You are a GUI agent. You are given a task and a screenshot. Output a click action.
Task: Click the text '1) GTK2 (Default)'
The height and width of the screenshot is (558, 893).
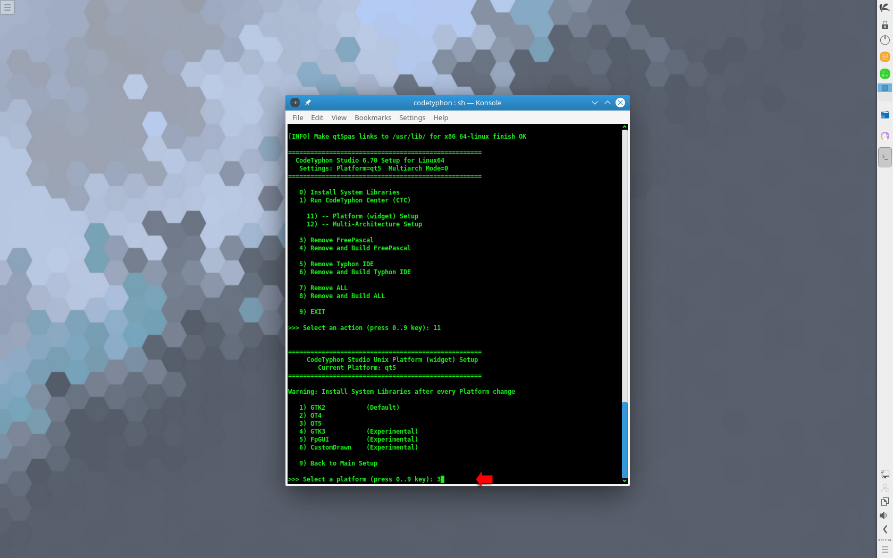pos(349,408)
